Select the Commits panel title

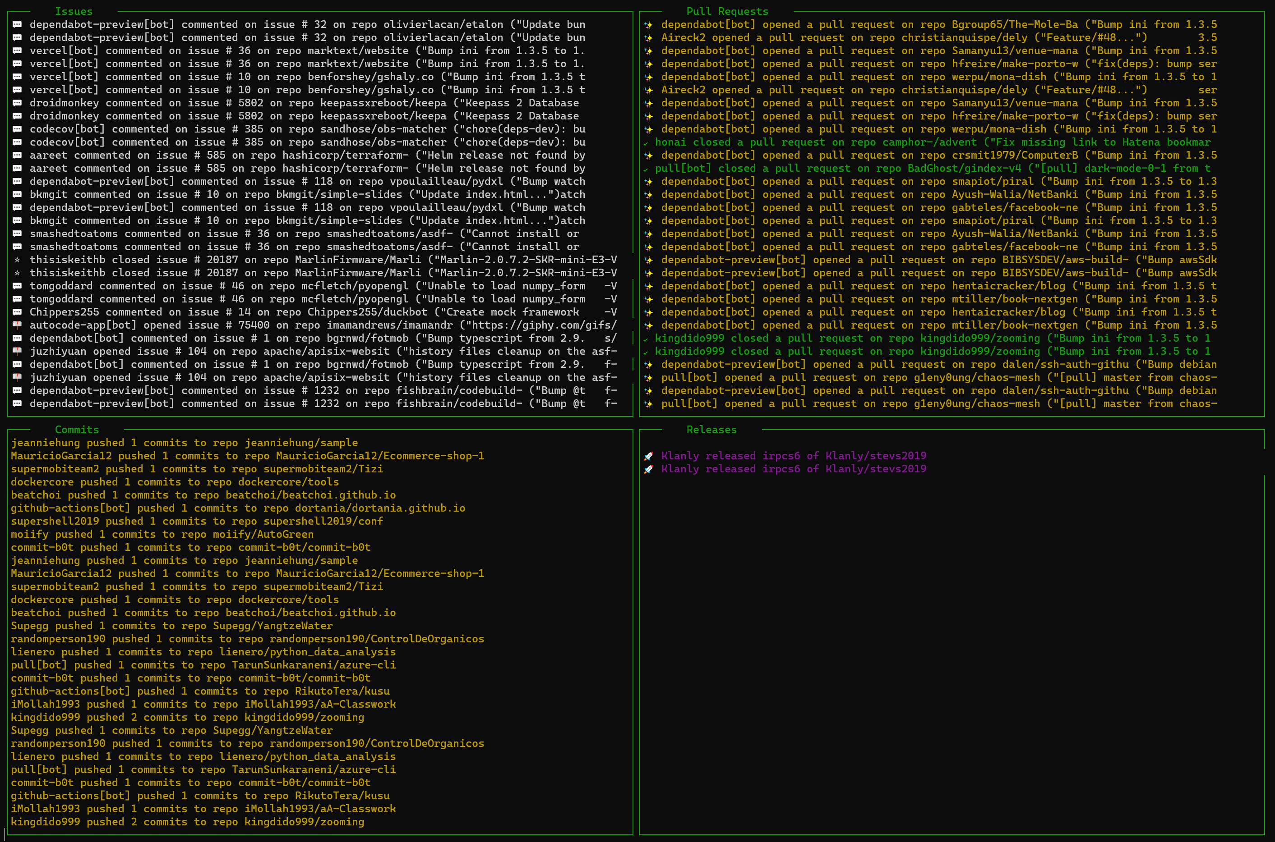click(77, 430)
